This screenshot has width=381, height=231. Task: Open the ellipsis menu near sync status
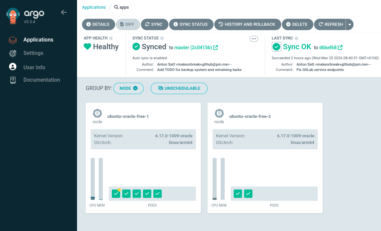[x=254, y=39]
